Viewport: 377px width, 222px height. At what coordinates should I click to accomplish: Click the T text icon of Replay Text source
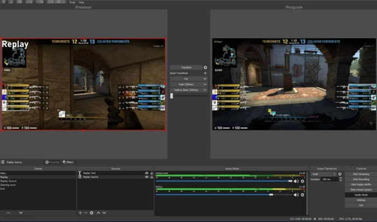[x=80, y=173]
